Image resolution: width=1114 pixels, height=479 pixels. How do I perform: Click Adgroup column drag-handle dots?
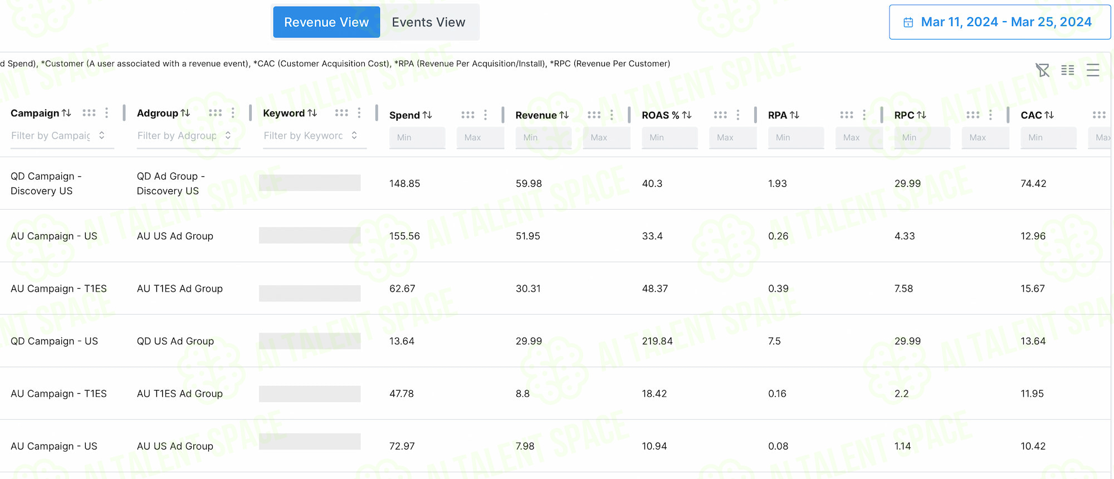pyautogui.click(x=215, y=113)
